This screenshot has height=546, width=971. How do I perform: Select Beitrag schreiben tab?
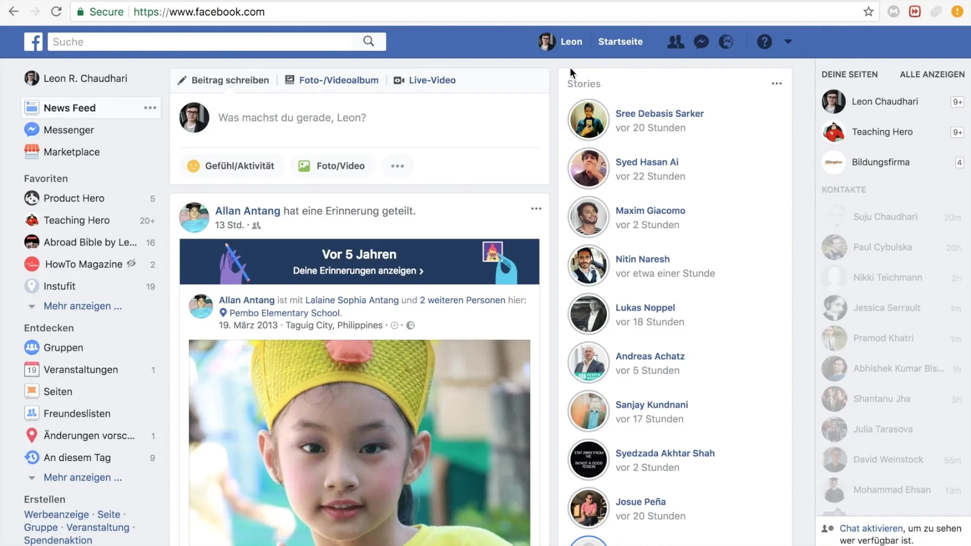click(x=224, y=80)
